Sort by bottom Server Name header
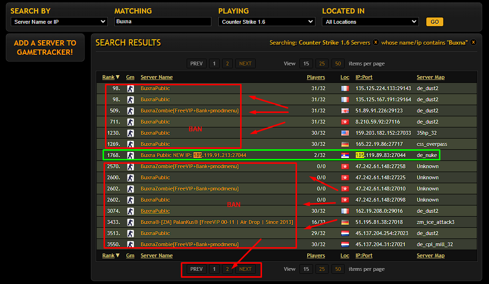Image resolution: width=489 pixels, height=284 pixels. point(157,255)
